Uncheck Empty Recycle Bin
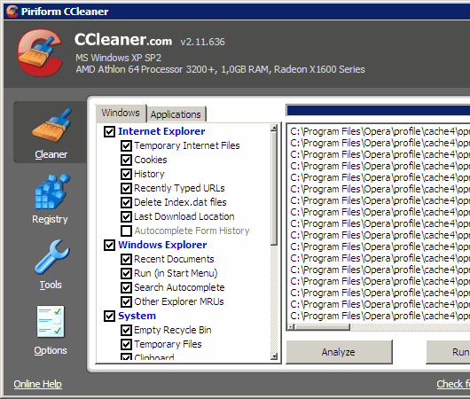The width and height of the screenshot is (470, 399). pyautogui.click(x=126, y=330)
